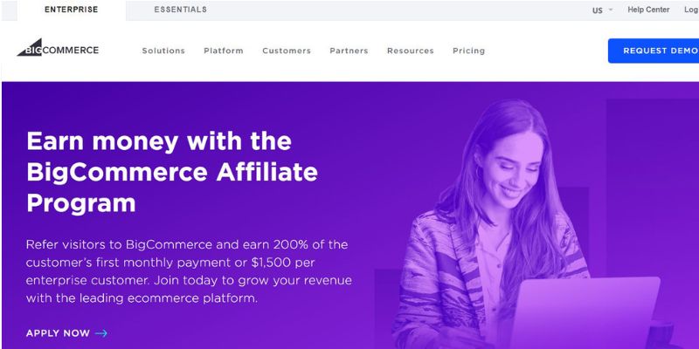Image resolution: width=699 pixels, height=349 pixels.
Task: Click the Log in link at top right
Action: [x=691, y=10]
